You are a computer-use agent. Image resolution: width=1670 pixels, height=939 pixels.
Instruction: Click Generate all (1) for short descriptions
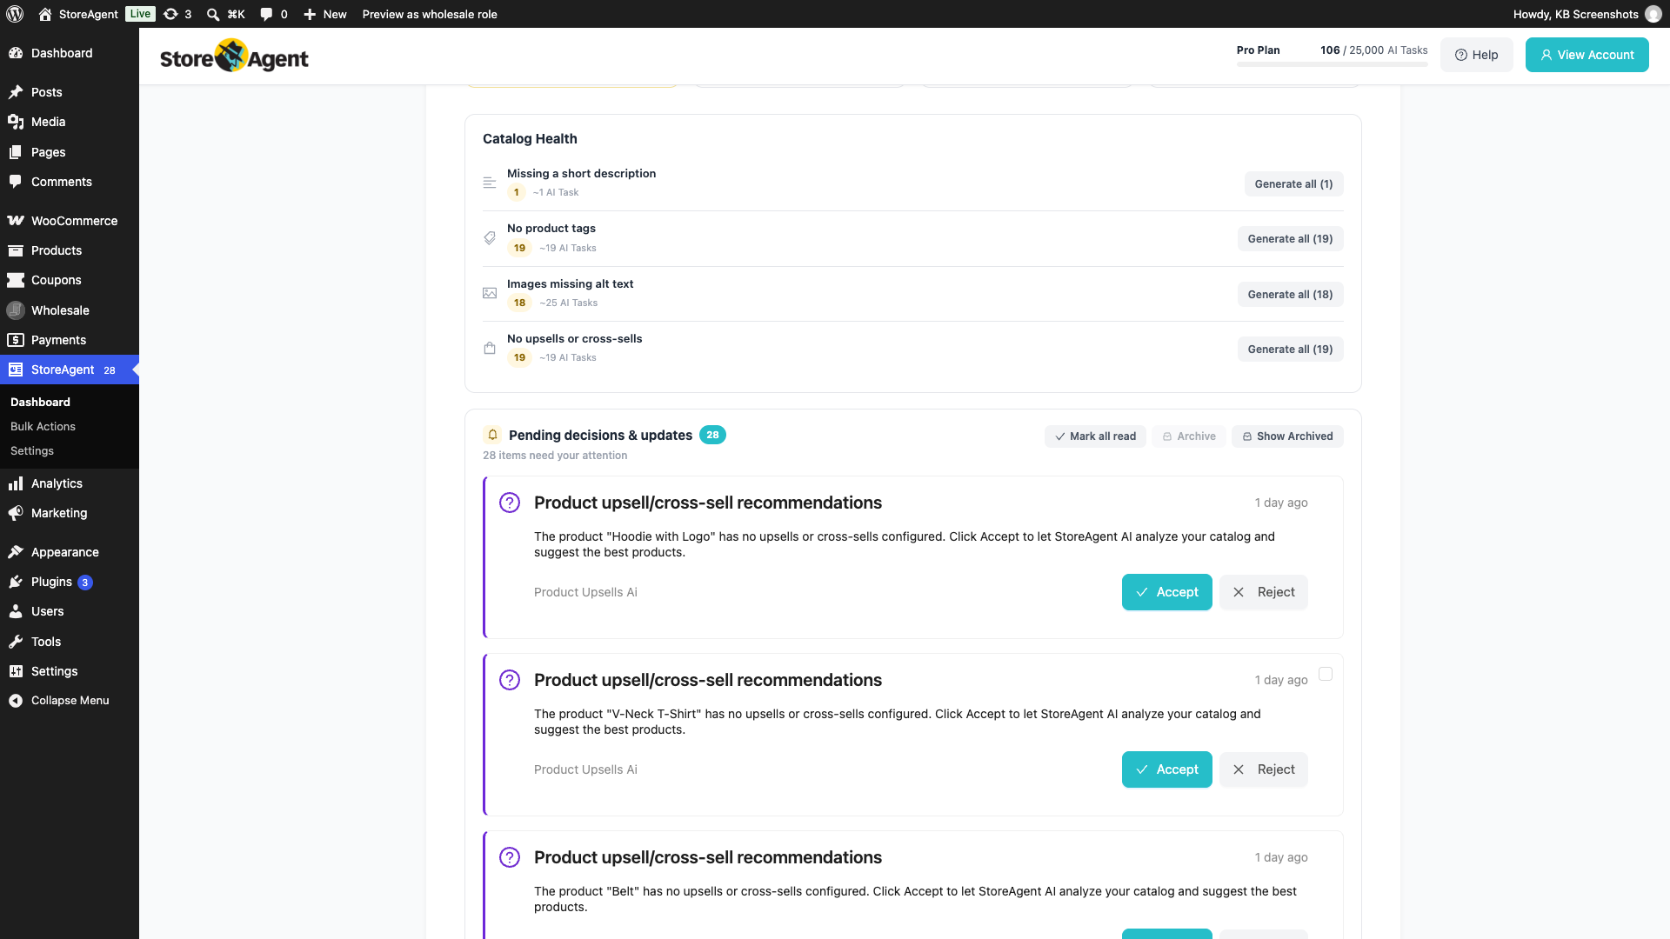coord(1293,184)
